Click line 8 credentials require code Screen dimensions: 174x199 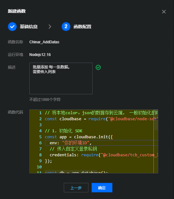click(x=104, y=155)
